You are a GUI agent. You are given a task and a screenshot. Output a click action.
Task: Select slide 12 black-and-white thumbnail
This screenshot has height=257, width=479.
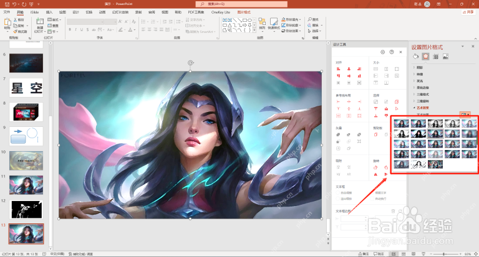26,210
